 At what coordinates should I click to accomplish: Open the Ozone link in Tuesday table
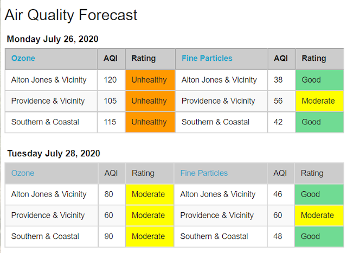(x=23, y=173)
